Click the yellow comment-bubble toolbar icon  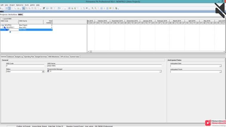110,8
